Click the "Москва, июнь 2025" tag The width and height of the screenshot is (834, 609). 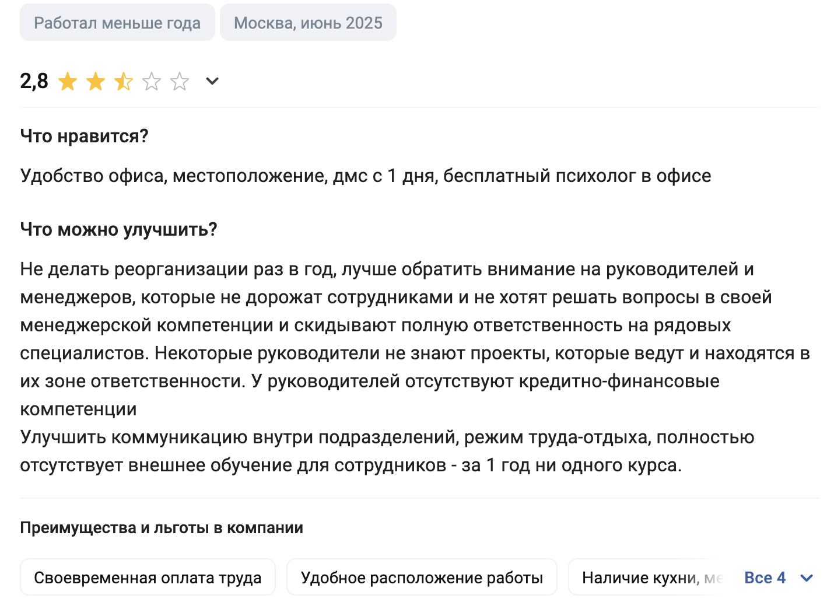tap(308, 23)
